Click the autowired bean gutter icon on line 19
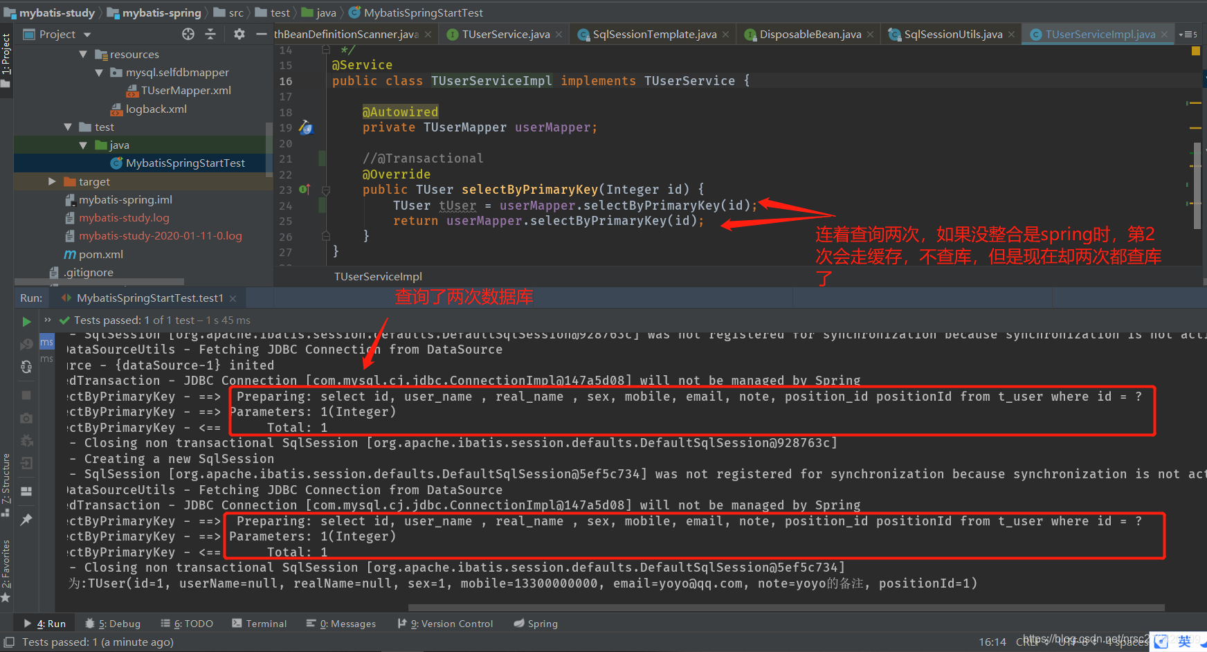Screen dimensions: 1207x652 pyautogui.click(x=306, y=127)
